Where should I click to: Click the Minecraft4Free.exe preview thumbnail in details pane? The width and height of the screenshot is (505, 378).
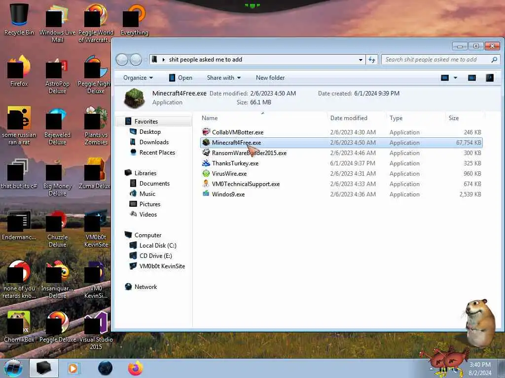(134, 98)
